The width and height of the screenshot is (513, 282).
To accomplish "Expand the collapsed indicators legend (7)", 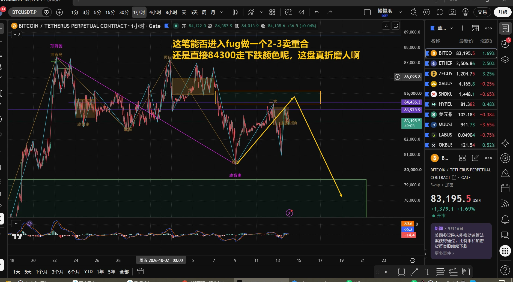I will click(17, 34).
